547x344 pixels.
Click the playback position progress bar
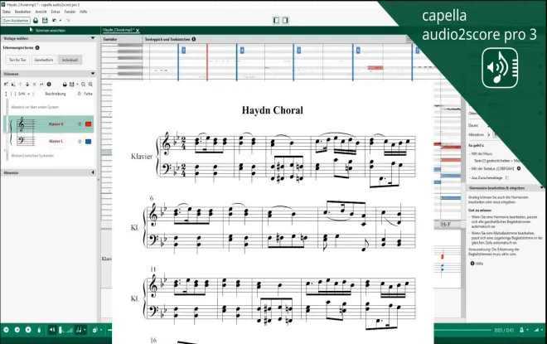[462, 330]
